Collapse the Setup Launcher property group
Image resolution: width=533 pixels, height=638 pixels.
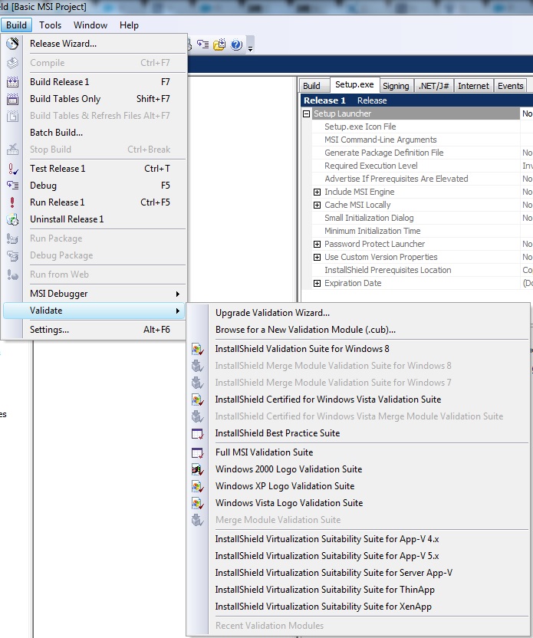(306, 113)
